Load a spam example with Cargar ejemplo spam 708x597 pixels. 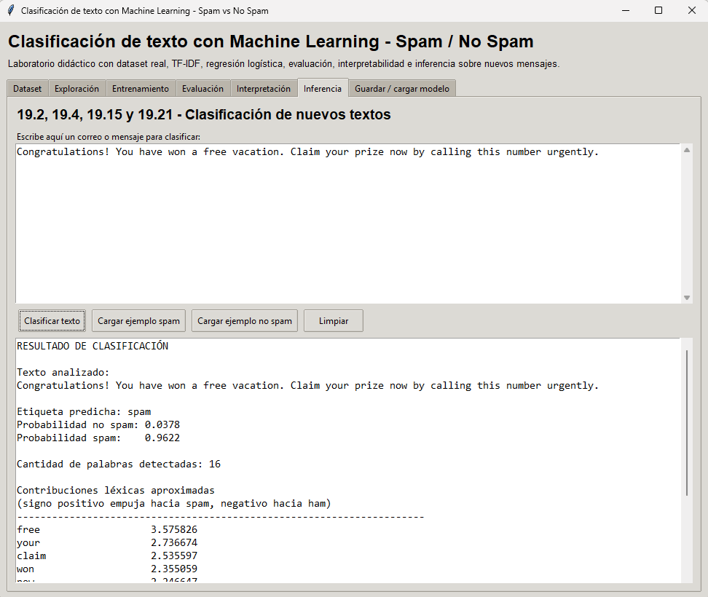pos(138,320)
